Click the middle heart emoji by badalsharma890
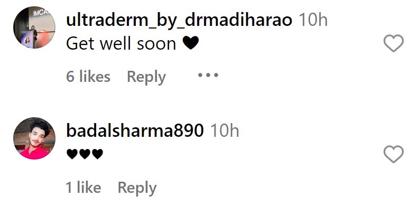Screen dimensions: 419x215 pos(85,154)
